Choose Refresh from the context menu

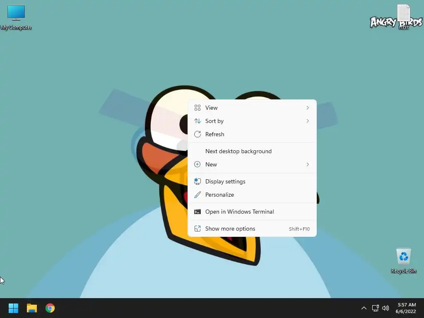[252, 134]
